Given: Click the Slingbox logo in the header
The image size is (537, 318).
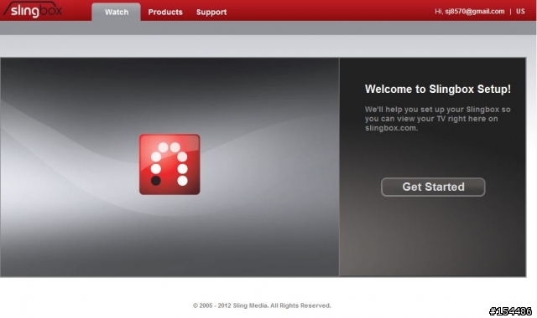Looking at the screenshot, I should tap(33, 10).
